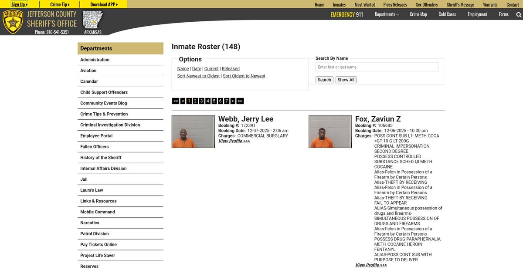
Task: Click the Search button
Action: click(324, 80)
